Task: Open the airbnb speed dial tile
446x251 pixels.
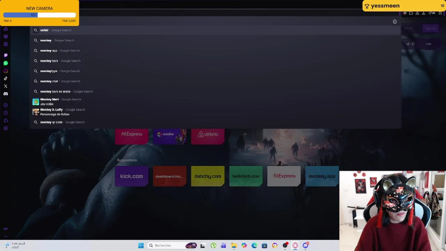Action: click(x=208, y=136)
